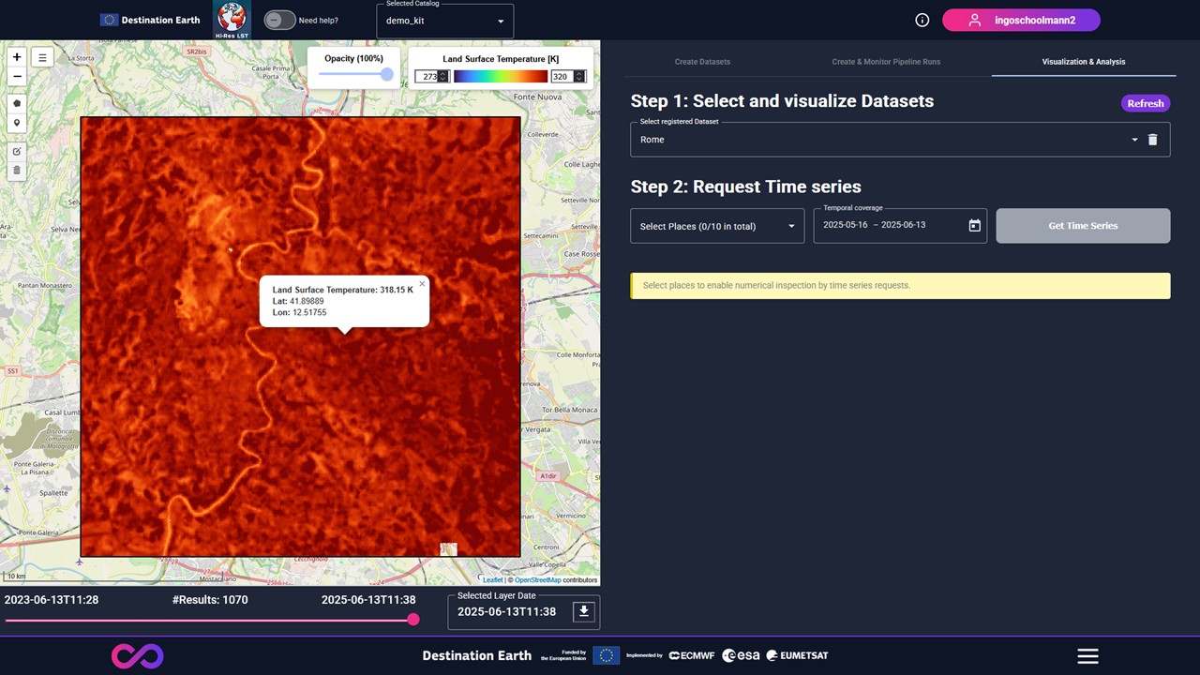Open the ingoschoolmann2 user account button
The image size is (1200, 675).
[x=1021, y=20]
